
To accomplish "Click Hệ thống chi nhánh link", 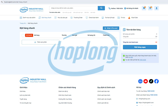I will [132, 8].
